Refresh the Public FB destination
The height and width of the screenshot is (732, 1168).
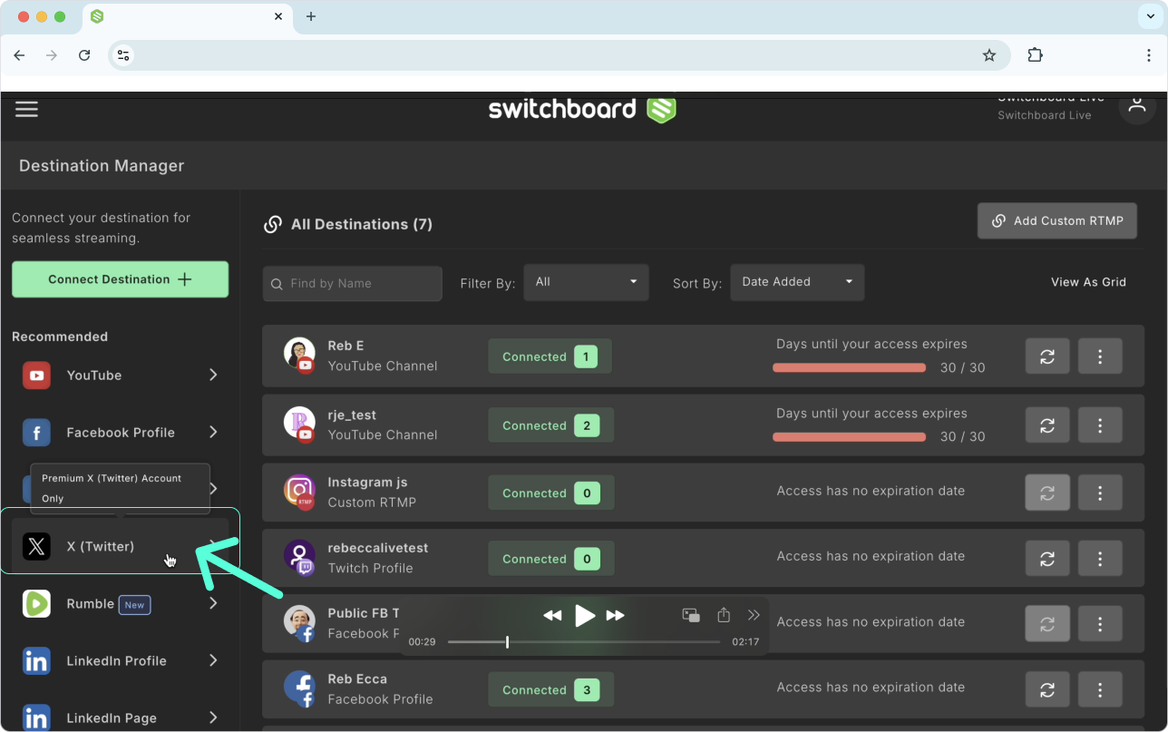click(1047, 624)
